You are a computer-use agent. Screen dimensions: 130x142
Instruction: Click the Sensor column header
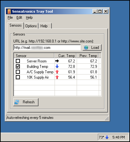pyautogui.click(x=34, y=55)
